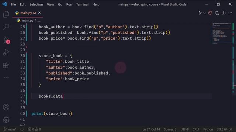Open the Accounts menu icon
This screenshot has width=236, height=132.
[6, 107]
